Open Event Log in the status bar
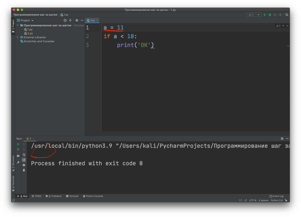301x217 pixels. click(276, 196)
